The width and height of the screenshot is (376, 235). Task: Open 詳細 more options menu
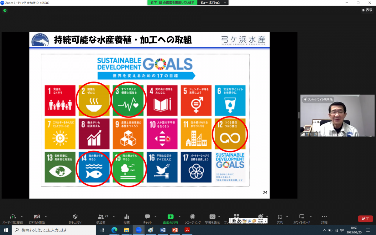(x=324, y=217)
